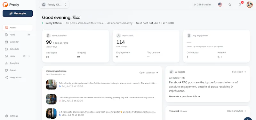Click the Integrations share icon
This screenshot has height=120, width=256.
tap(6, 77)
